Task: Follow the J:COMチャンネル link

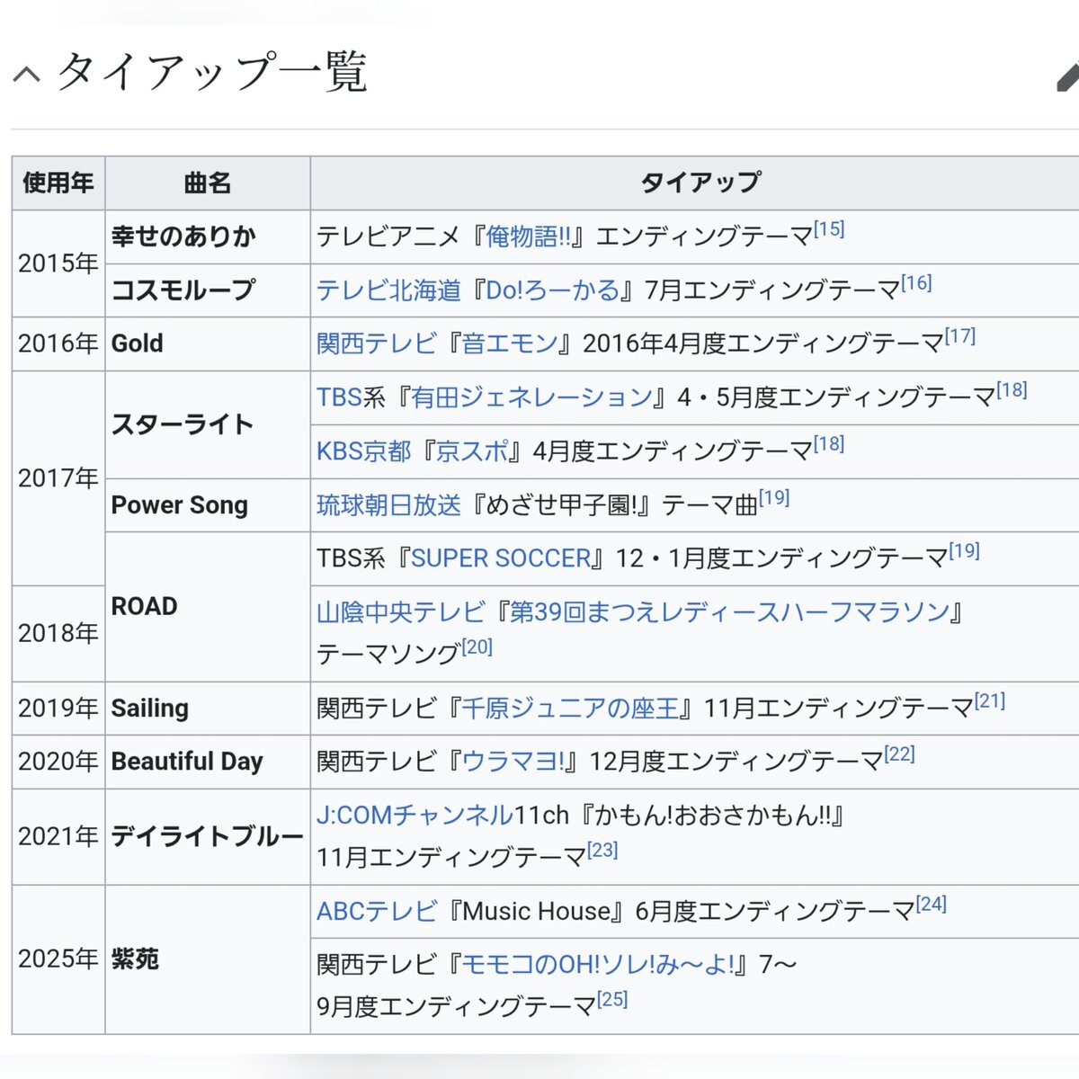Action: (x=415, y=816)
